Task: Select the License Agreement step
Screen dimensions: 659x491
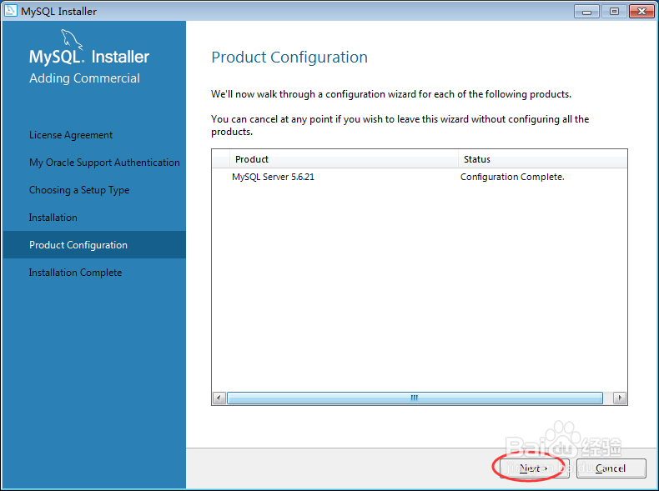Action: [x=71, y=135]
